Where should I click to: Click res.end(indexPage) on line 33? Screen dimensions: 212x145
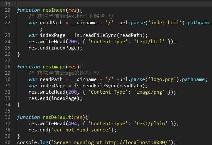click(55, 98)
